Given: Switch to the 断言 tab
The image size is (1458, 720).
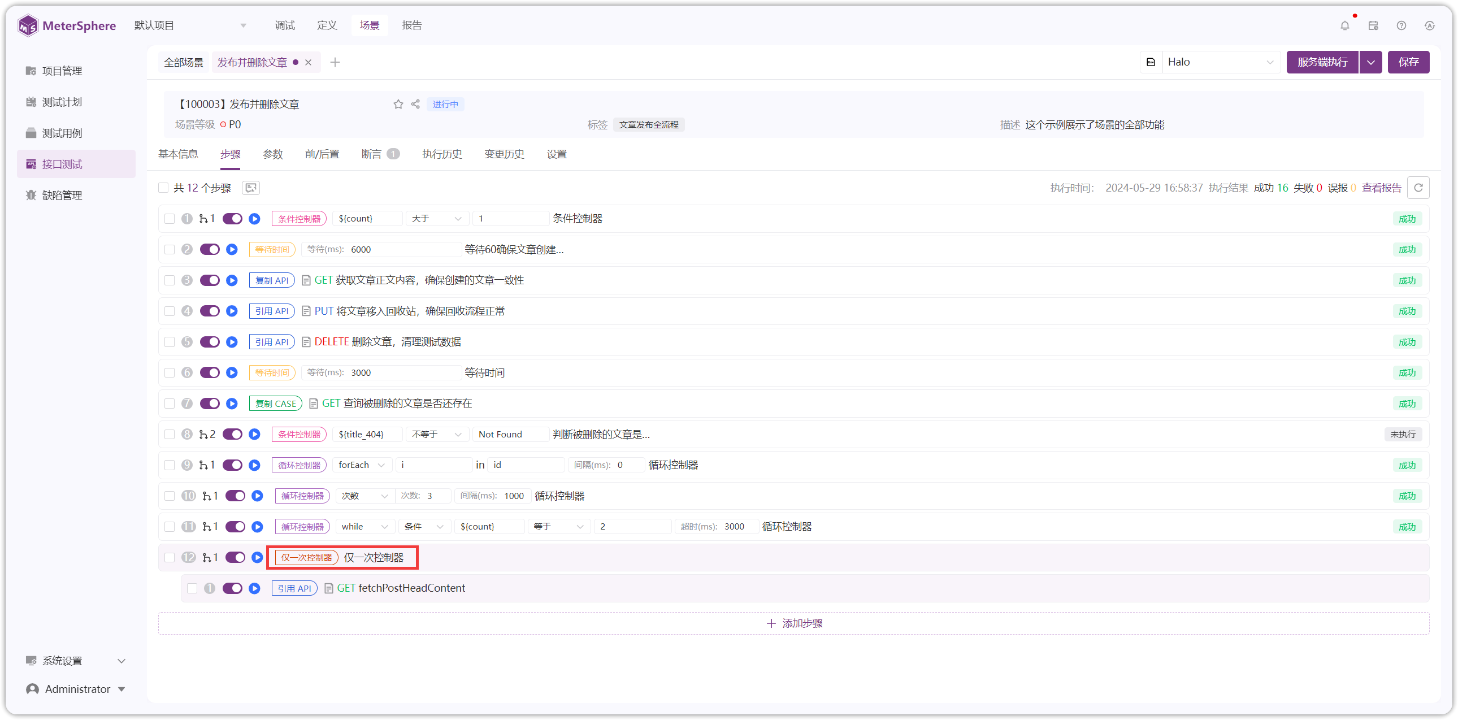Looking at the screenshot, I should (380, 154).
